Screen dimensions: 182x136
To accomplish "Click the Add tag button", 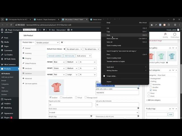I will 171,114.
